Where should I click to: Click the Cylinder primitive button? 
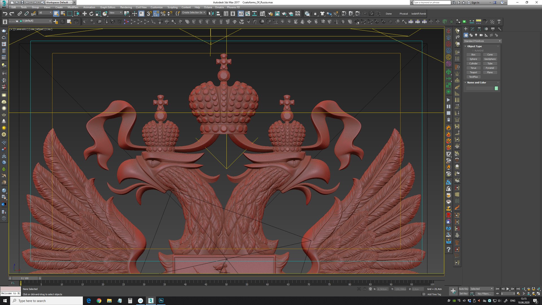pos(473,64)
